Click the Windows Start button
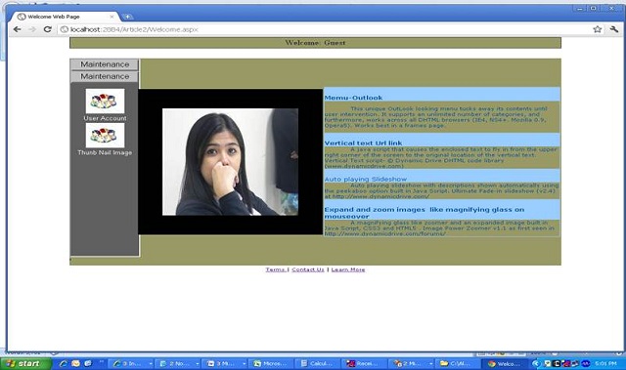This screenshot has height=370, width=626. click(x=26, y=363)
